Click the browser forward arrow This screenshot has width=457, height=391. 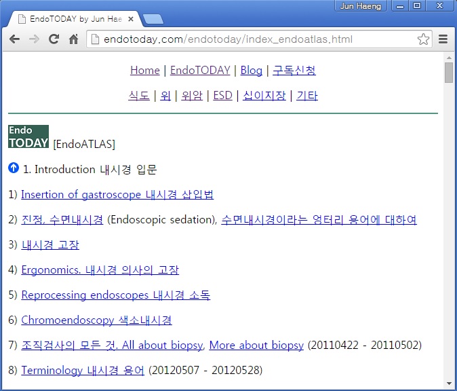pyautogui.click(x=34, y=39)
